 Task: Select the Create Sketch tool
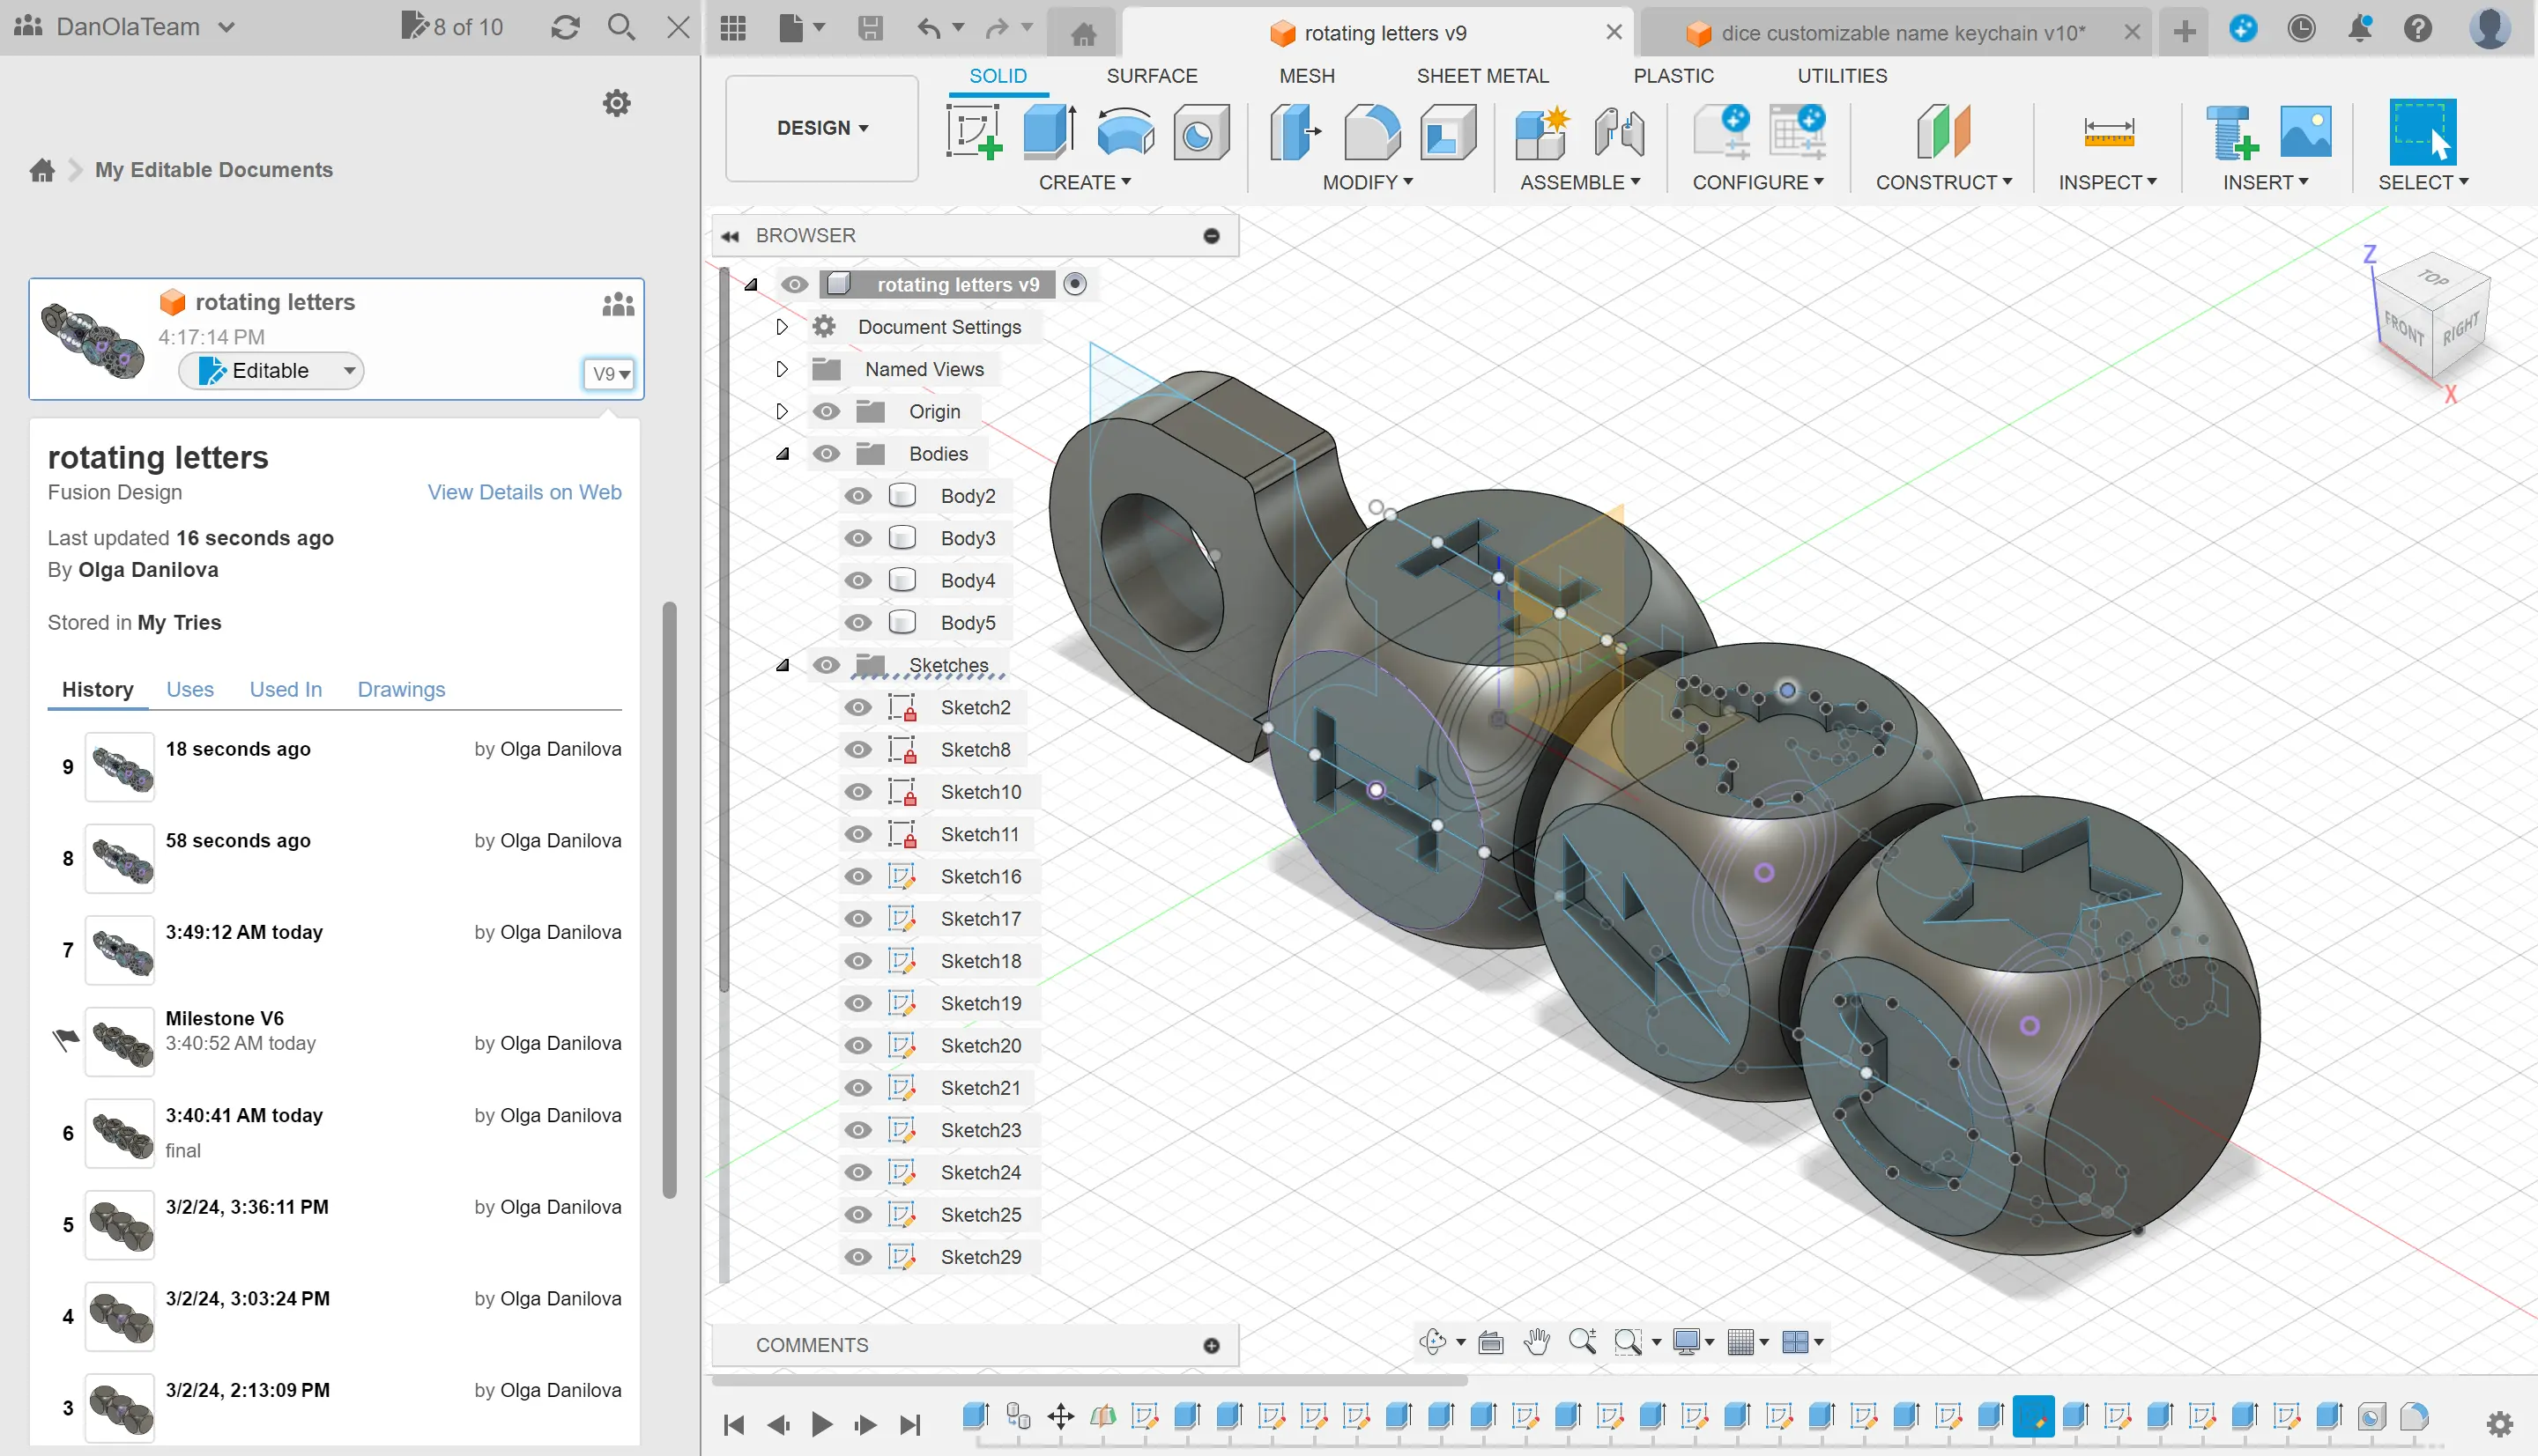974,132
